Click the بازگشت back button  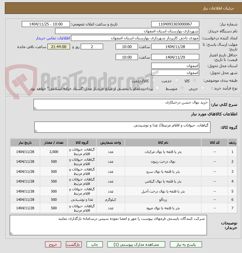pyautogui.click(x=74, y=245)
